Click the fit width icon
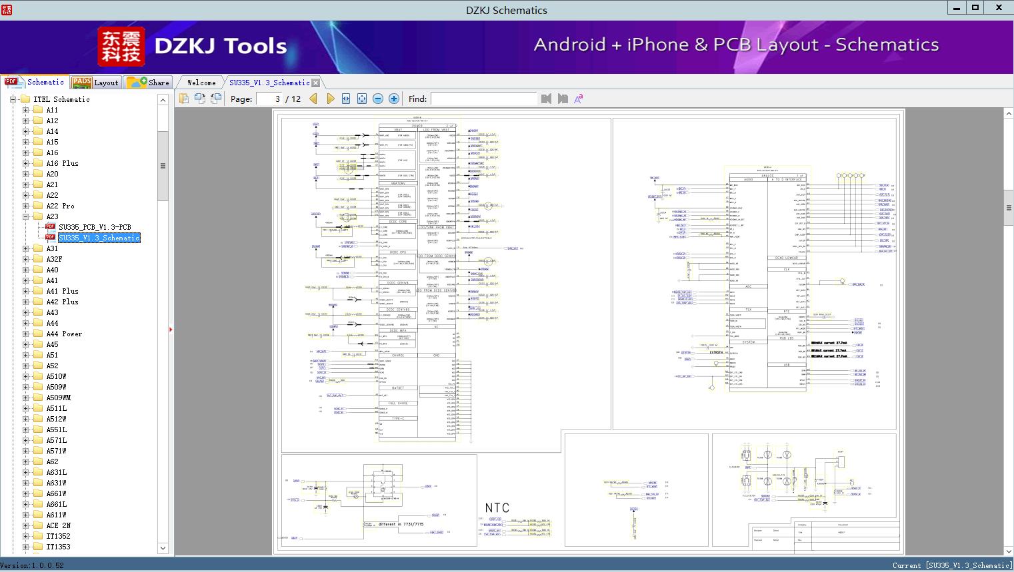Screen dimensions: 1014x572 point(346,99)
